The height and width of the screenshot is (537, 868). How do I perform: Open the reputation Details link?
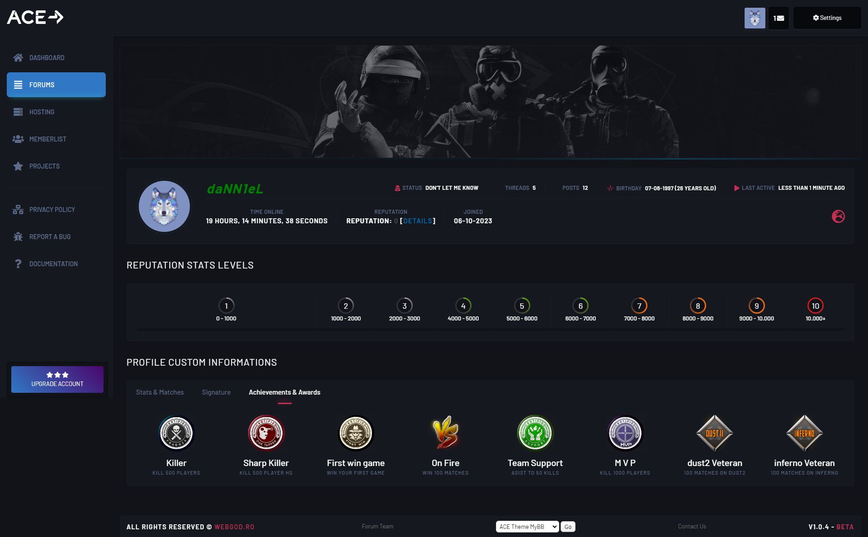pos(418,221)
